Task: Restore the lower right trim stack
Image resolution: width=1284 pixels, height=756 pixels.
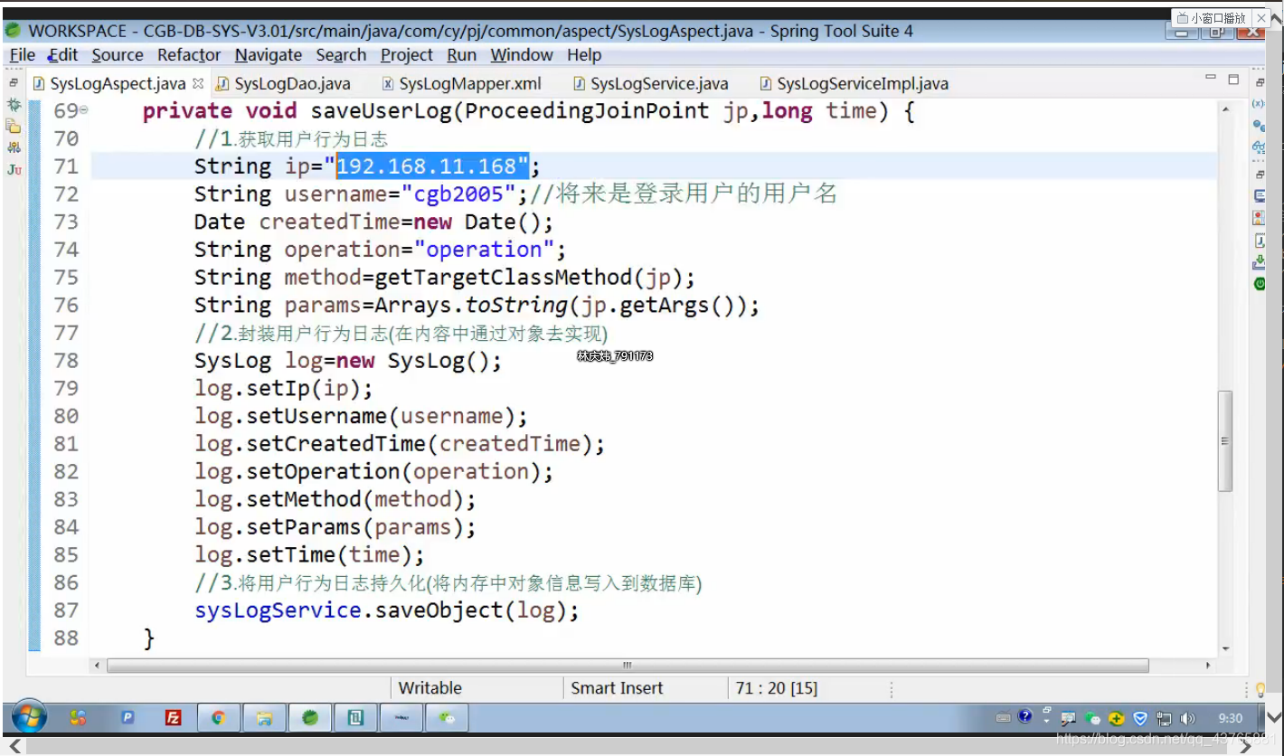Action: [x=1260, y=174]
